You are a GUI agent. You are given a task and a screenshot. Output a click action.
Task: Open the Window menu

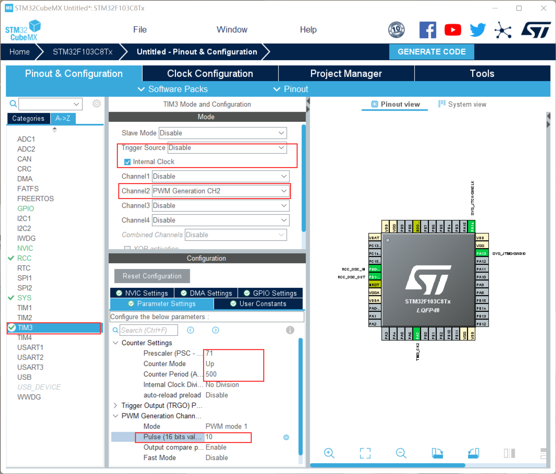232,30
